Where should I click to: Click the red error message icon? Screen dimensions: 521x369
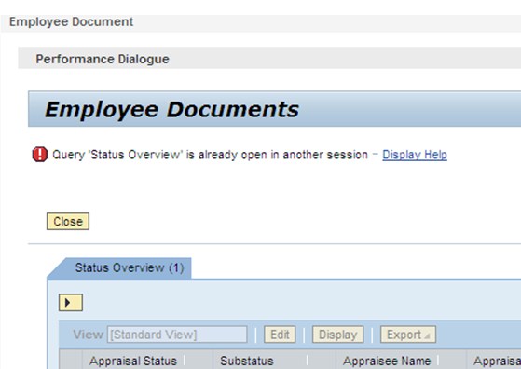coord(40,155)
